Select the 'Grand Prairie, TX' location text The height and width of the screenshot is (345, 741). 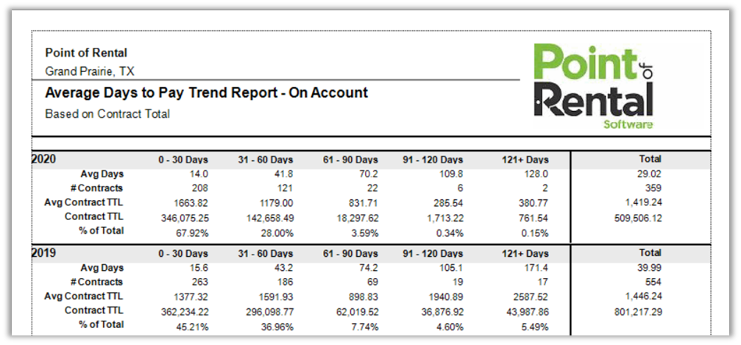(x=90, y=71)
